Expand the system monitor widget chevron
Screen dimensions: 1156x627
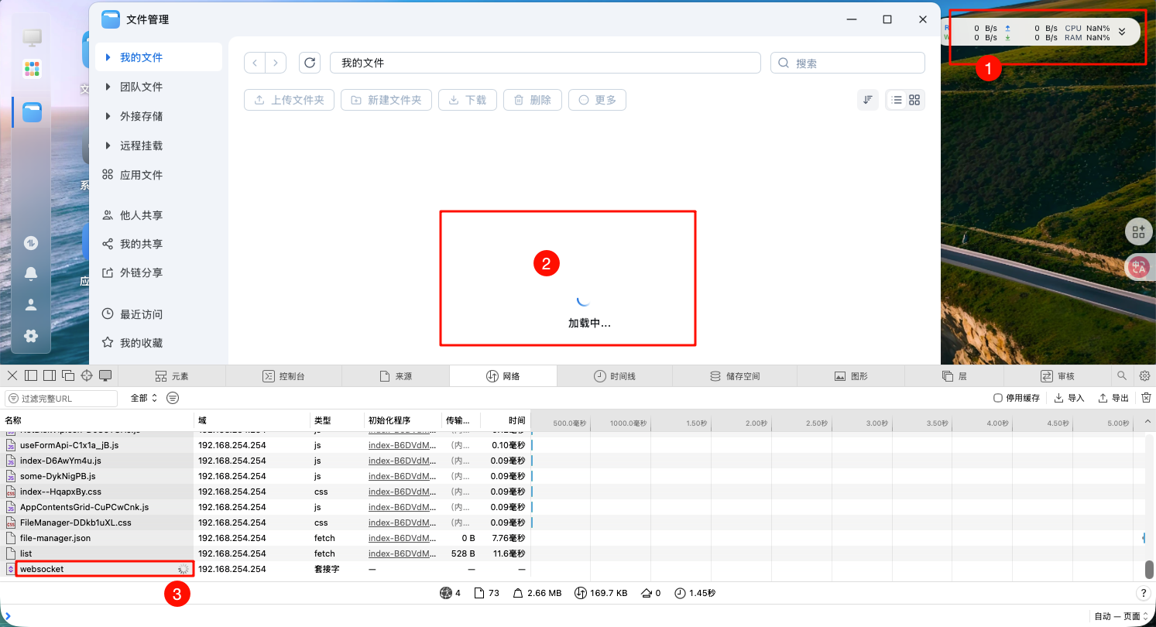pyautogui.click(x=1122, y=32)
